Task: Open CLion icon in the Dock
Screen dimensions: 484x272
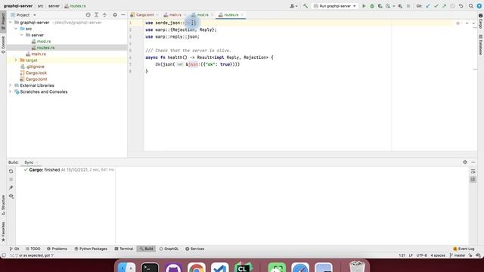Action: 243,267
